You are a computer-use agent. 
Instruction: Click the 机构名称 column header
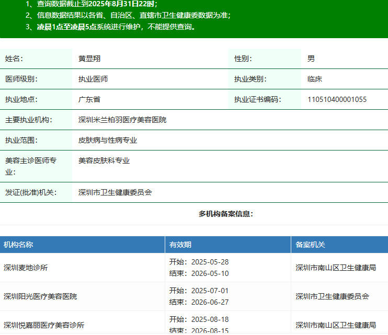point(18,245)
